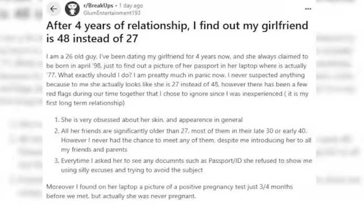Click the paragraph starting 'I am a 26 old guy'
The width and height of the screenshot is (364, 205).
point(177,80)
